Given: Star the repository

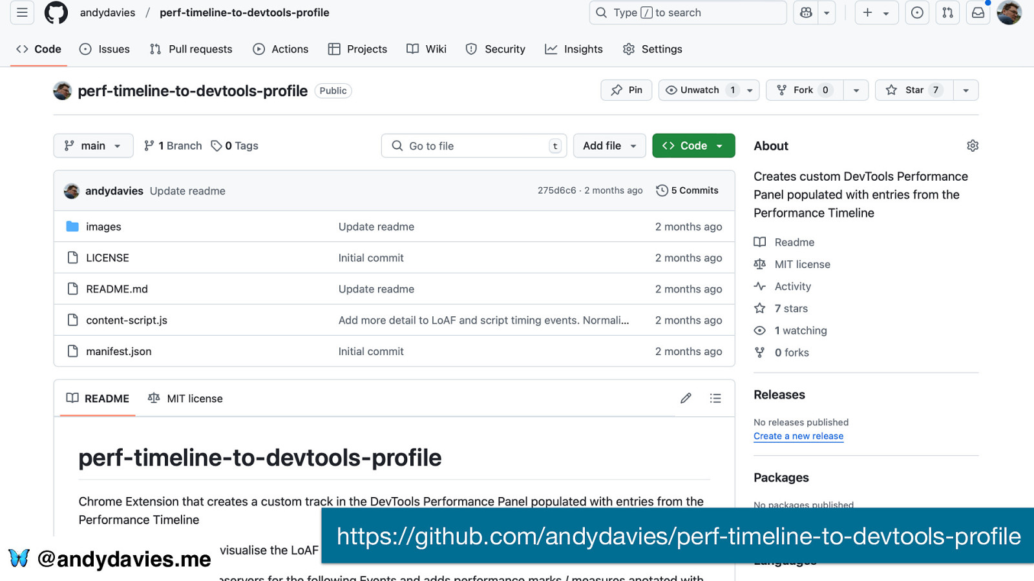Looking at the screenshot, I should pyautogui.click(x=914, y=90).
